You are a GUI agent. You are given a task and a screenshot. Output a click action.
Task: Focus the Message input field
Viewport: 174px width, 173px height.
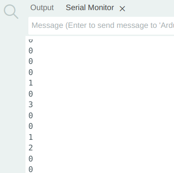(x=101, y=25)
